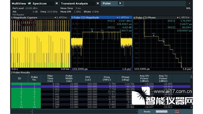Image resolution: width=203 pixels, height=114 pixels.
Task: Close the Transient Analysis tab
Action: 98,3
